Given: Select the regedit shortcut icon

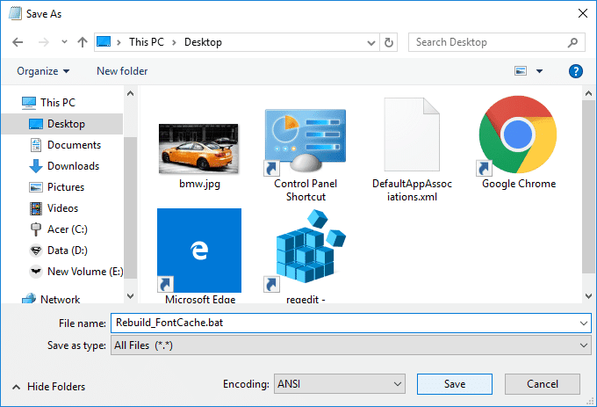Looking at the screenshot, I should click(x=305, y=251).
